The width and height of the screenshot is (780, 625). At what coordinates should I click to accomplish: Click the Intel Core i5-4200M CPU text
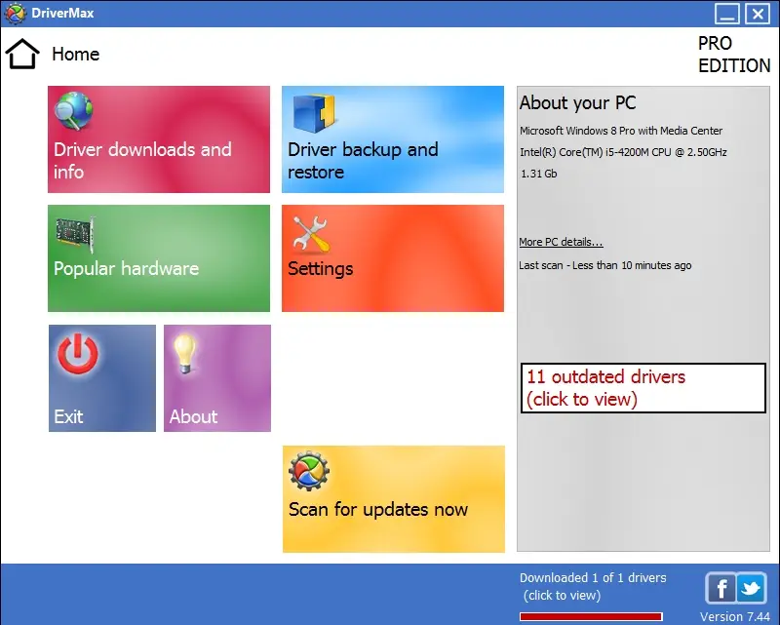point(623,152)
